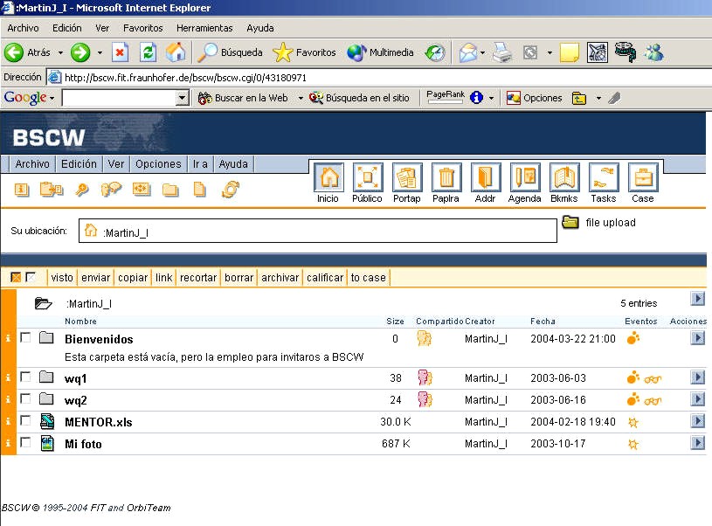Open the Paplra trash bin icon
Screen dimensions: 712x526
click(446, 178)
